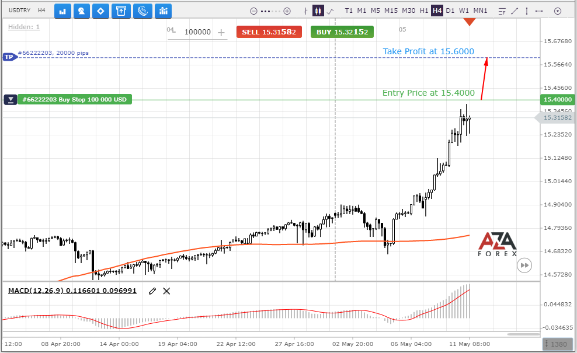Click the green 15.40000 price tag

[x=558, y=99]
